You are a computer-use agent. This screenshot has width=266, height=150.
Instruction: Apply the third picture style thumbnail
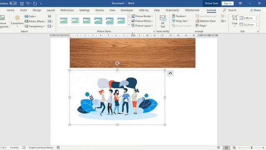[87, 20]
